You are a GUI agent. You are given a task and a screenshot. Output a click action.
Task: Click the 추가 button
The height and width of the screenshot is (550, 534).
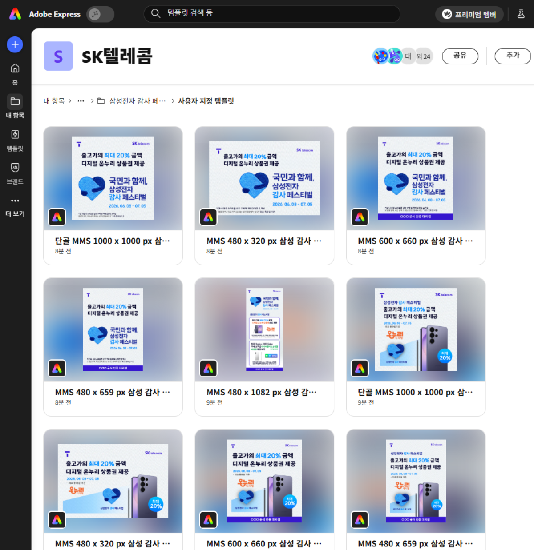click(513, 56)
